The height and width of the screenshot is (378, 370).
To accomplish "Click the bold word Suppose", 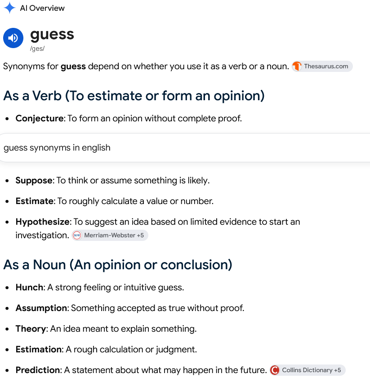I will (x=34, y=181).
